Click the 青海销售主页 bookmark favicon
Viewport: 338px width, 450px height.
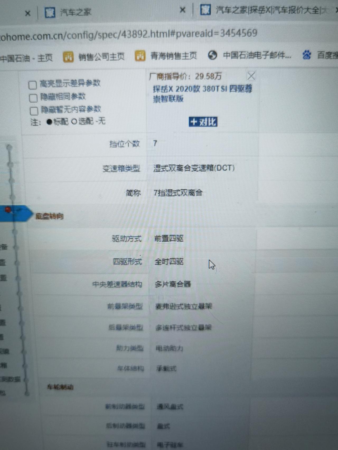[x=140, y=56]
